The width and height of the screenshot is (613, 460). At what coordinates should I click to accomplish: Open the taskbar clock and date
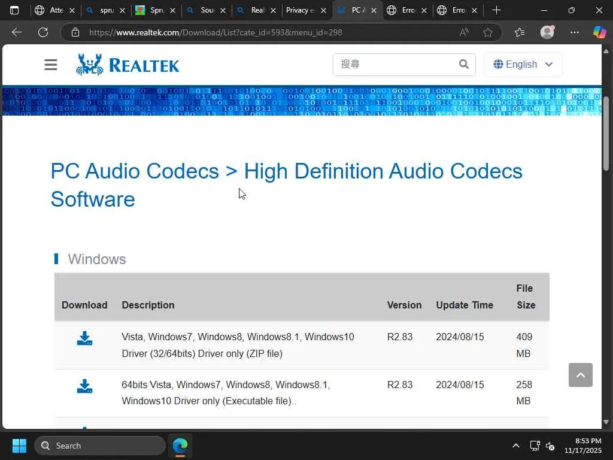point(583,446)
